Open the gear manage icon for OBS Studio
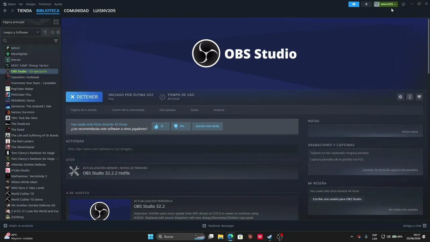 (x=400, y=97)
